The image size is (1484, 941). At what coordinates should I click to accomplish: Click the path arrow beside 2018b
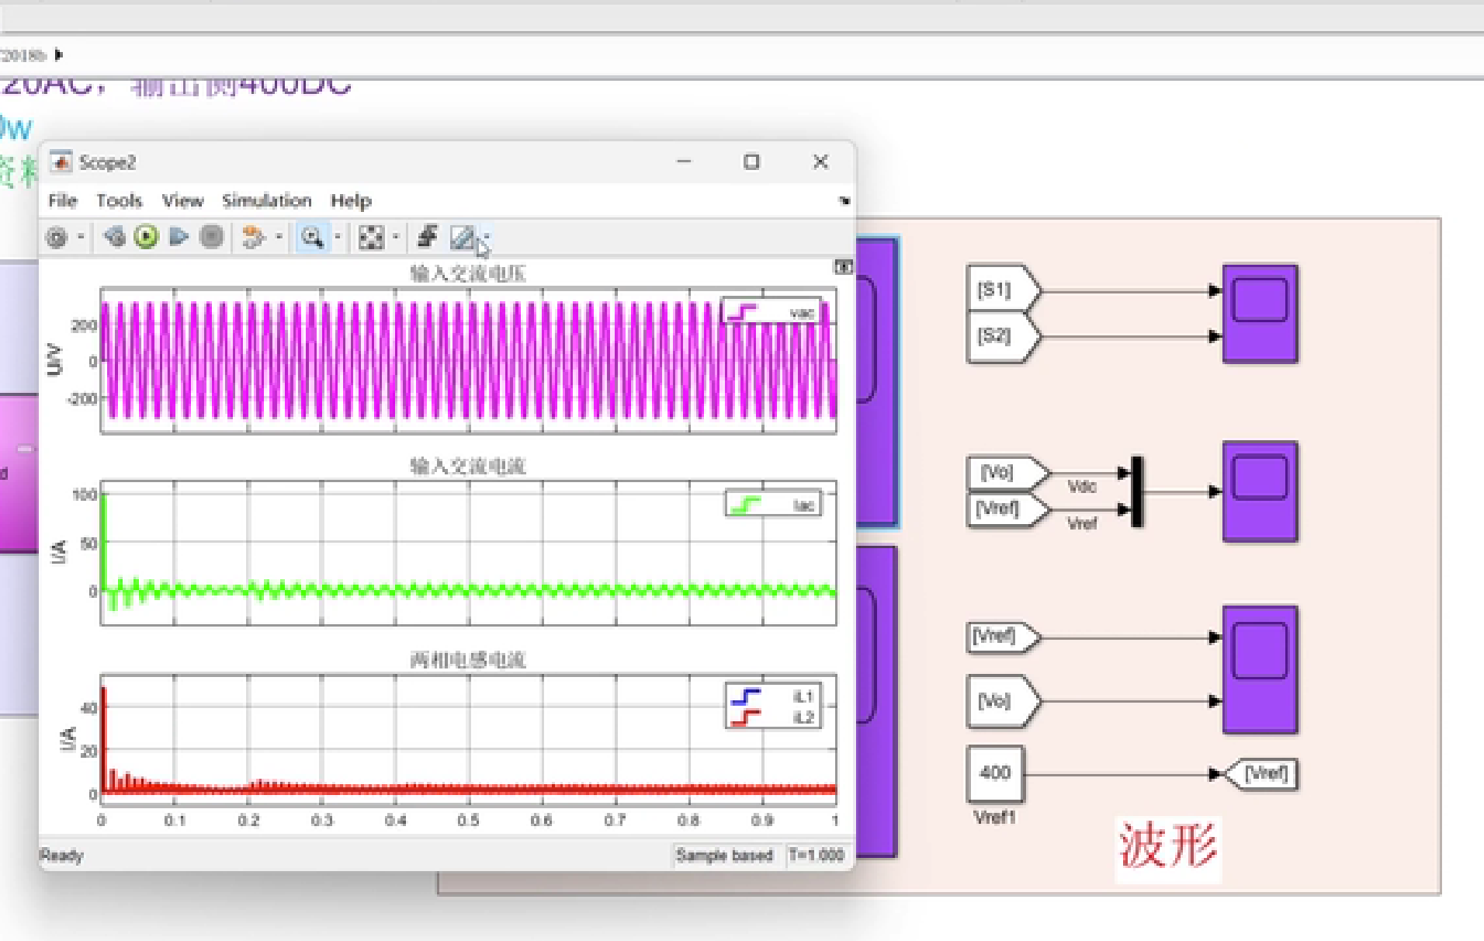pyautogui.click(x=59, y=54)
